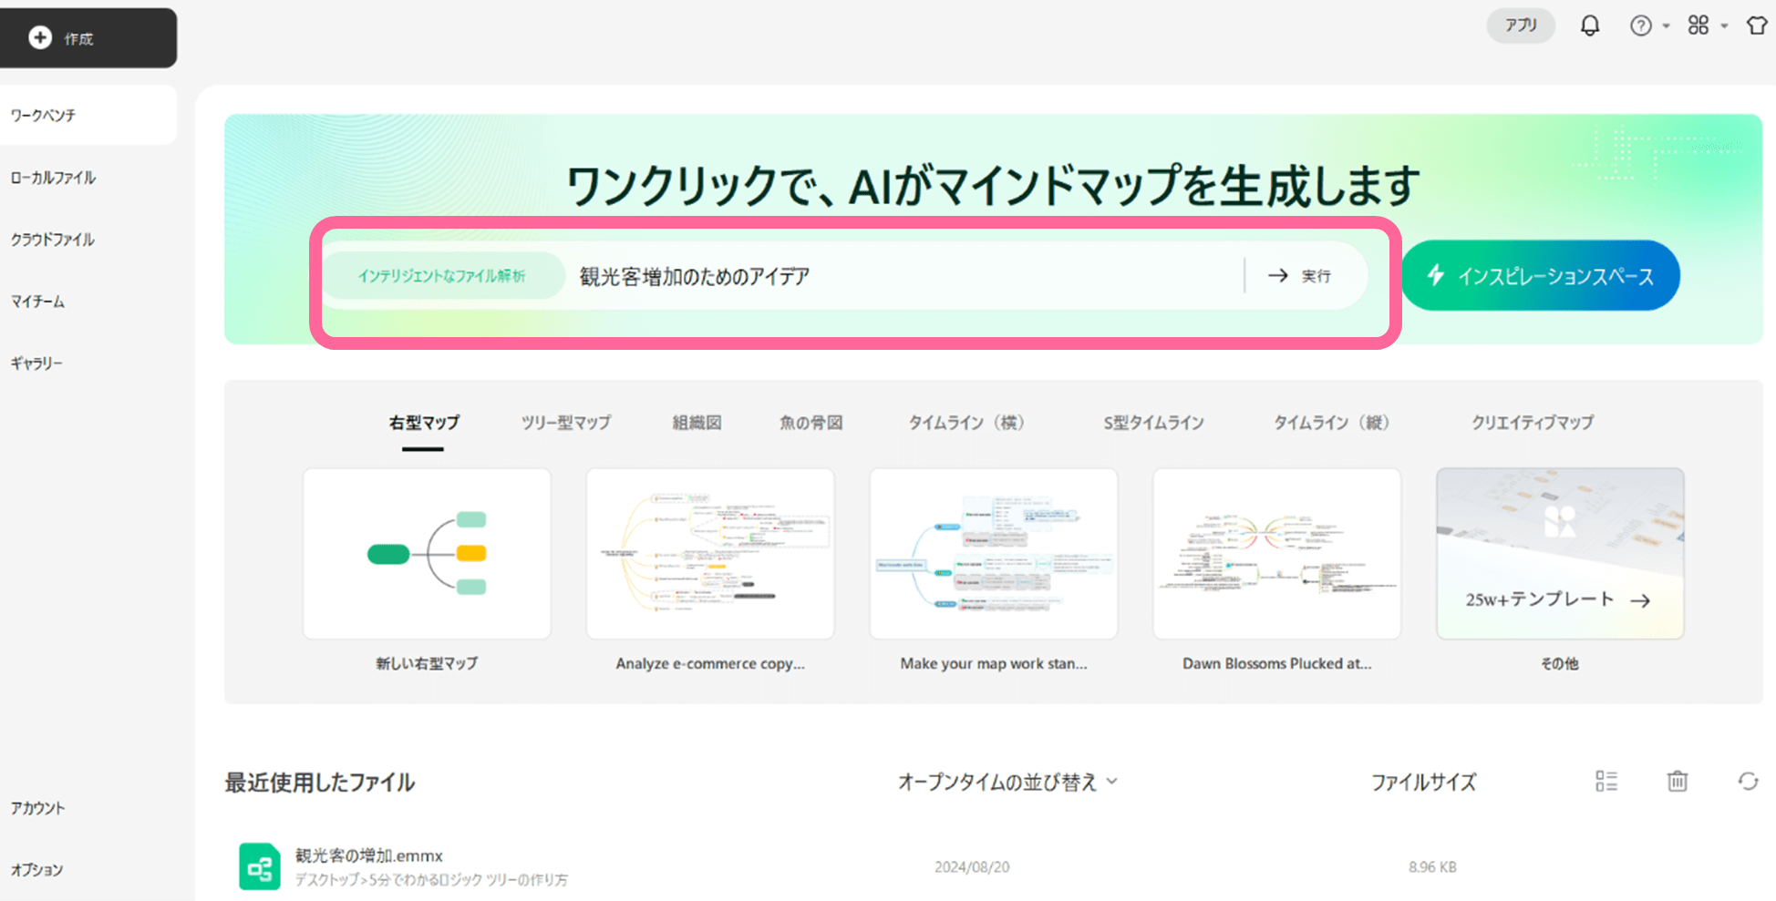Switch to クリエイティブマップ tab

(x=1533, y=423)
